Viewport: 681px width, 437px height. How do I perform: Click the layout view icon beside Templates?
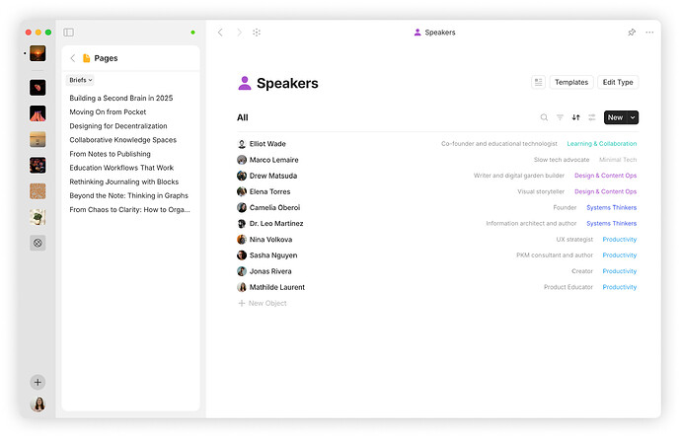click(x=539, y=82)
